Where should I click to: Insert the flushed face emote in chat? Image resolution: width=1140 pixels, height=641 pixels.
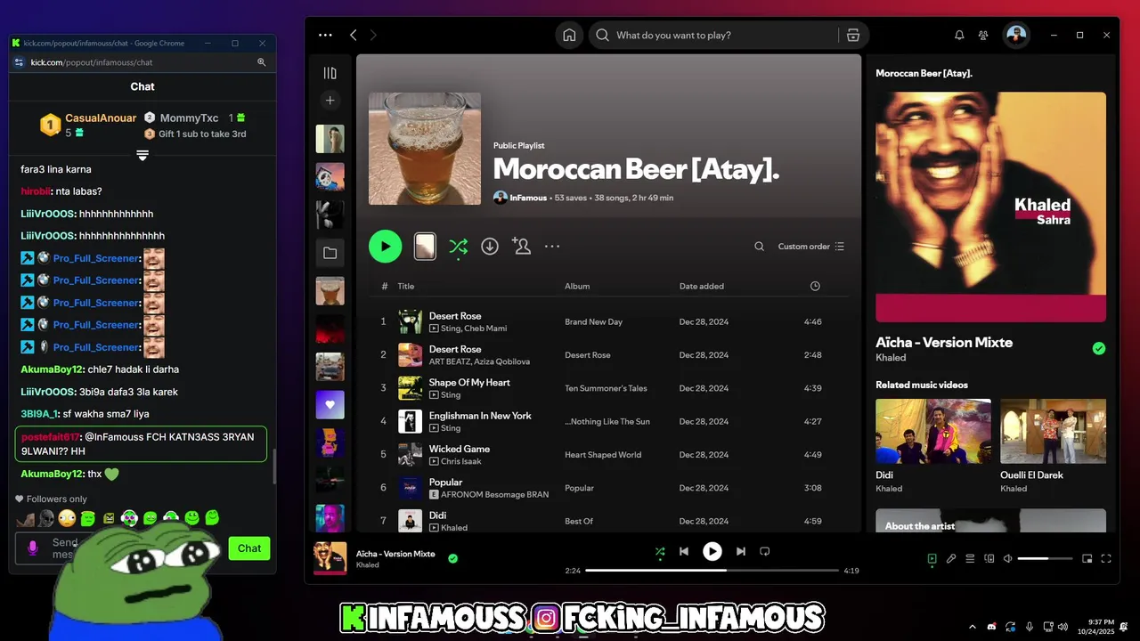67,518
